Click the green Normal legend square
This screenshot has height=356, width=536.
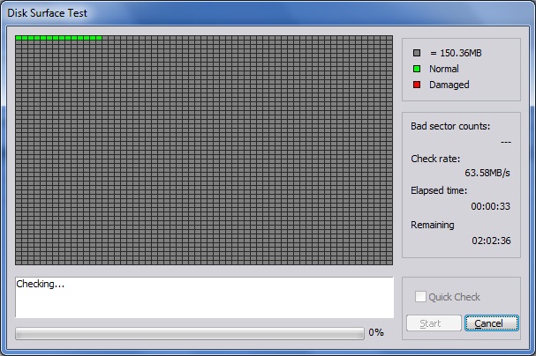point(417,69)
